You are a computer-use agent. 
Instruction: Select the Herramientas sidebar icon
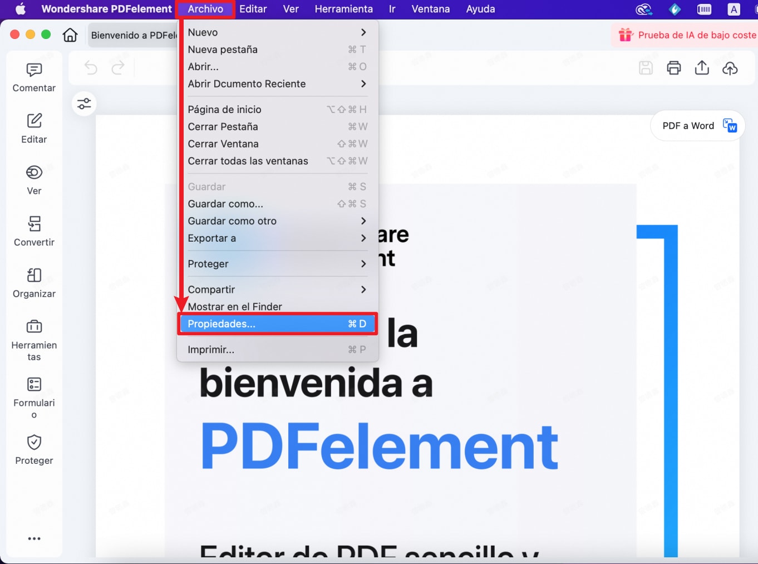pos(34,334)
